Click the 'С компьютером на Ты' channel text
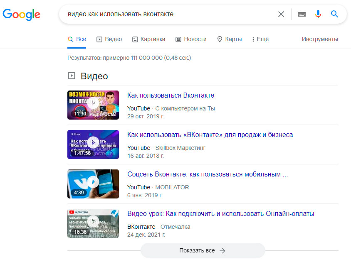Viewport: 351px width, 262px height. click(x=185, y=108)
